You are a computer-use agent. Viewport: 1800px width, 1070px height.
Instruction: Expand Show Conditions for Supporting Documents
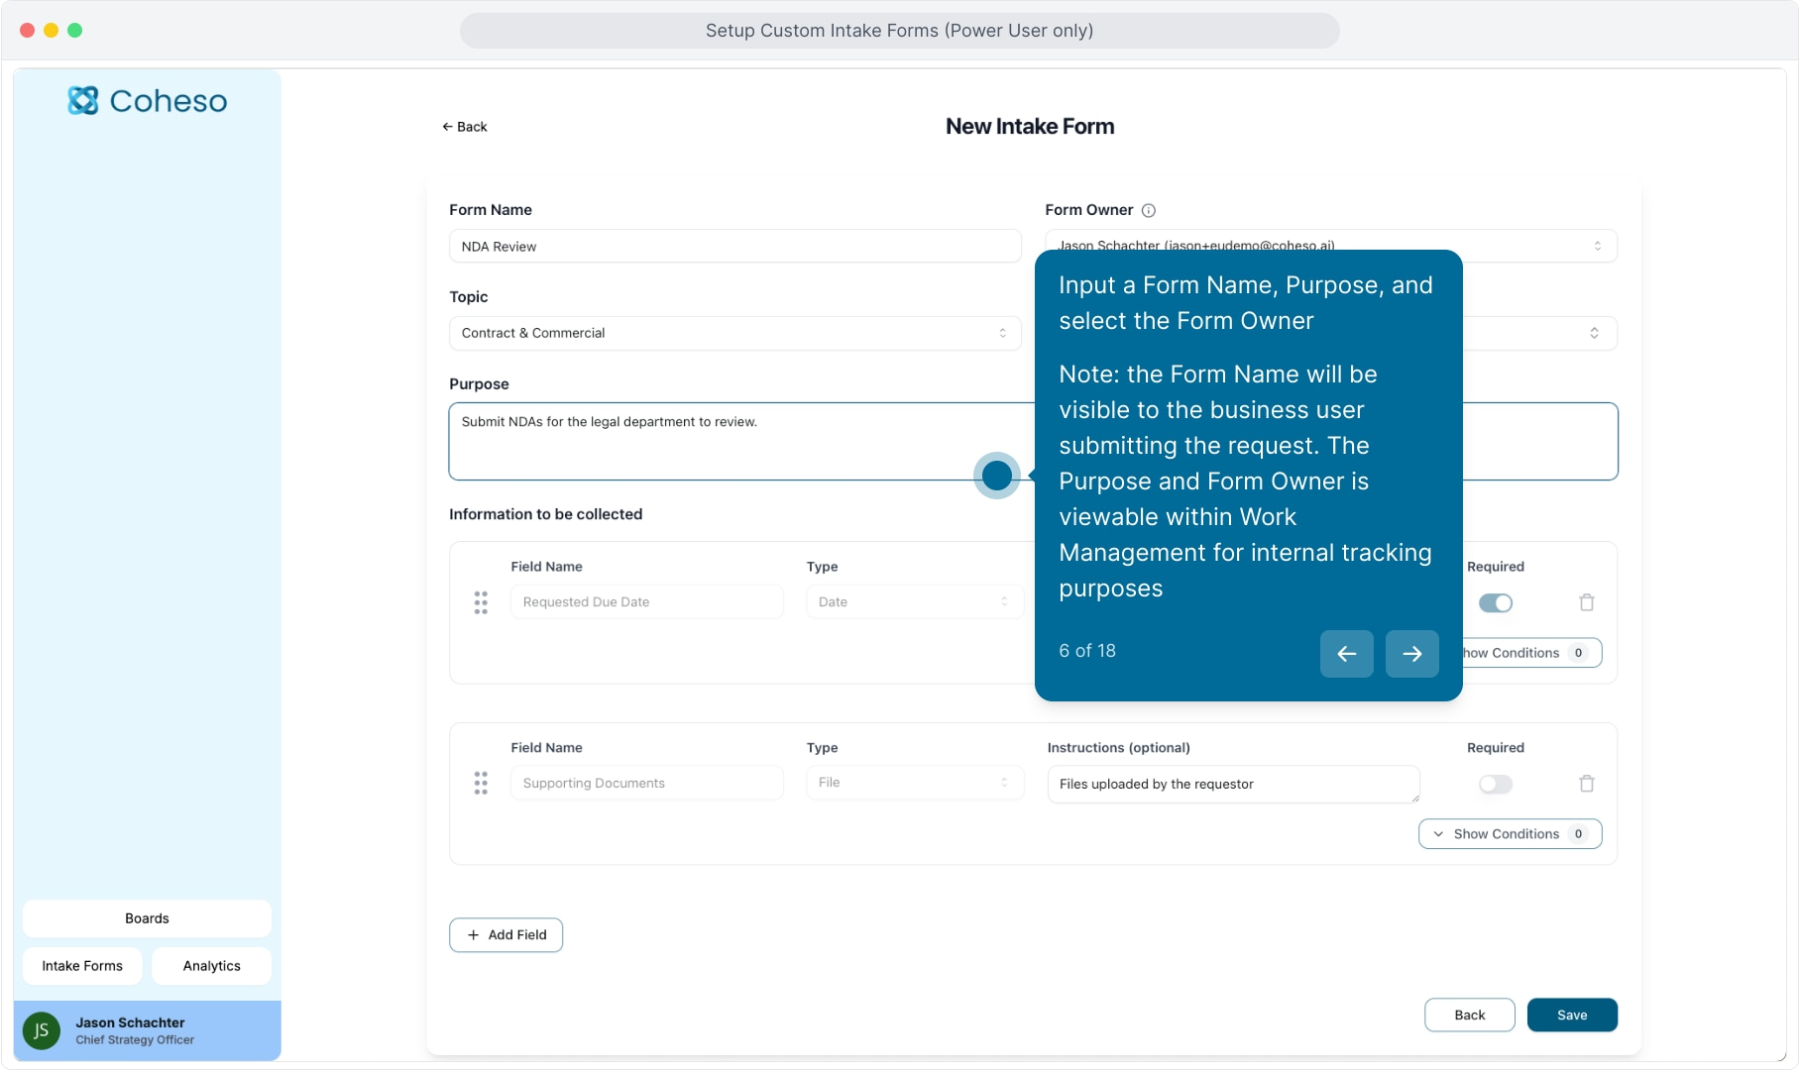1509,834
